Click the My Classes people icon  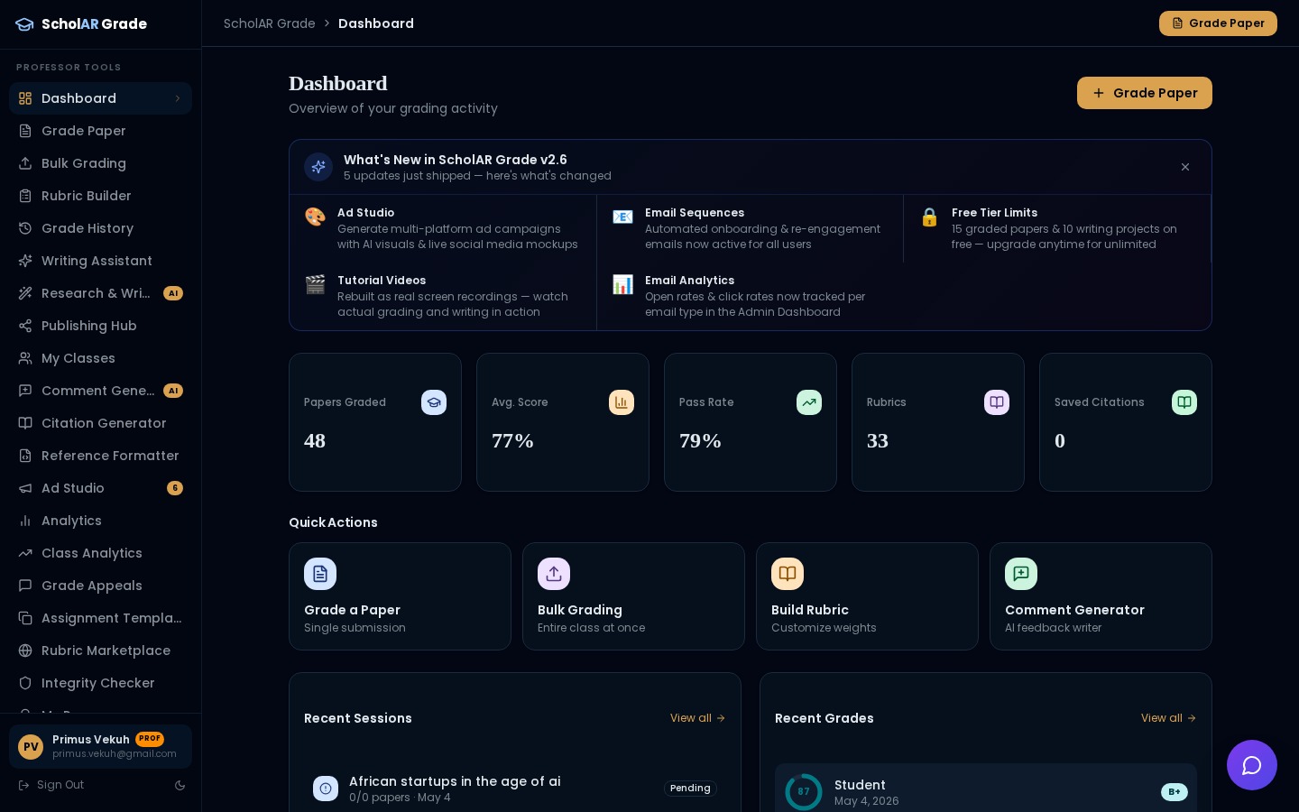[x=25, y=358]
